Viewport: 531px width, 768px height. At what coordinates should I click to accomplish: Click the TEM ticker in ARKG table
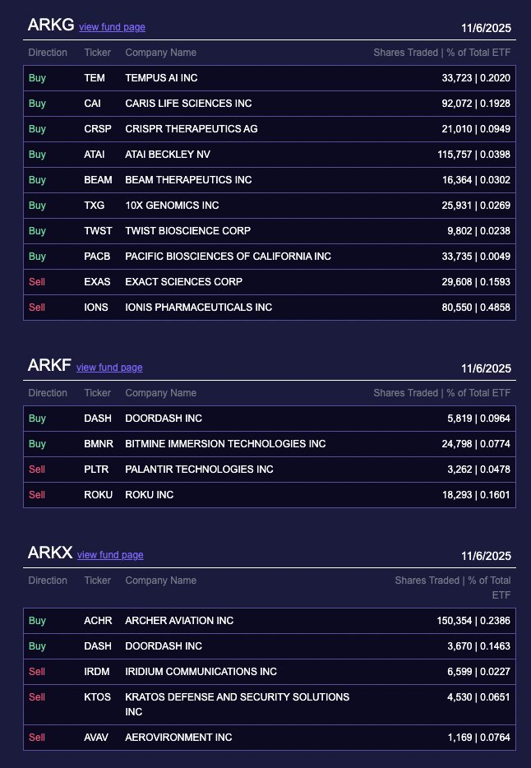pos(94,78)
